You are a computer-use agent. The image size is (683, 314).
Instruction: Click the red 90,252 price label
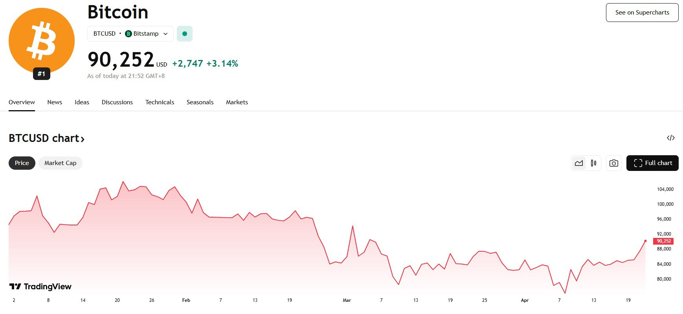[x=663, y=241]
